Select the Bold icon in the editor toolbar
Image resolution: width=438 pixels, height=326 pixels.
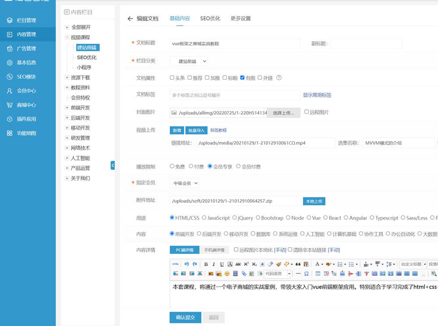click(206, 265)
